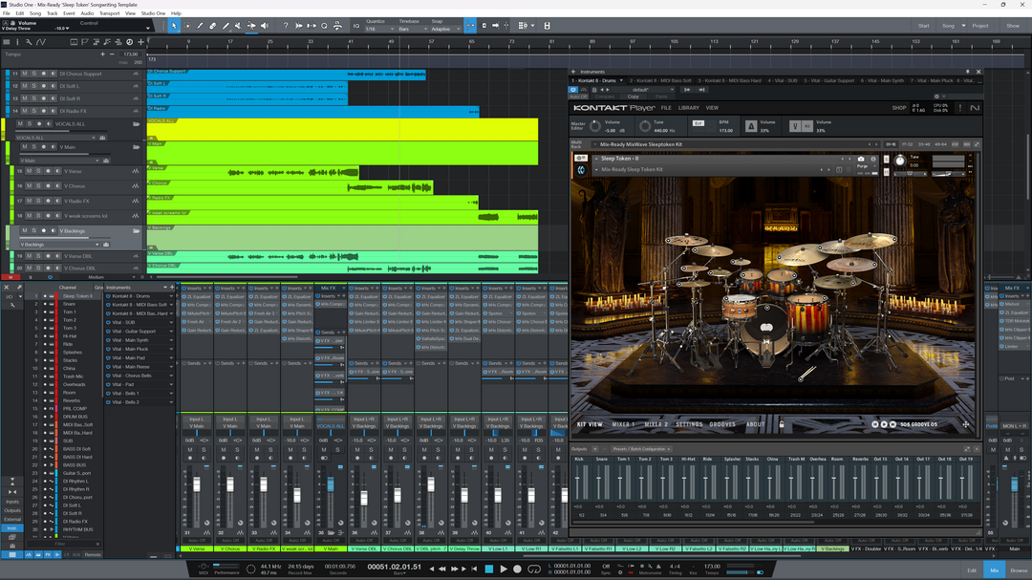Click the IQ quantize icon
The image size is (1032, 580).
[356, 26]
